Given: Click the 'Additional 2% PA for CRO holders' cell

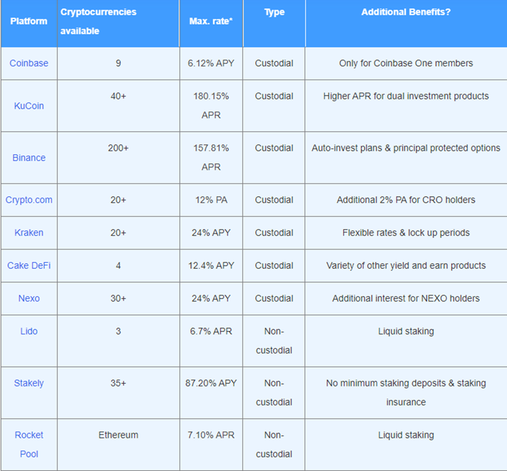Looking at the screenshot, I should tap(406, 200).
